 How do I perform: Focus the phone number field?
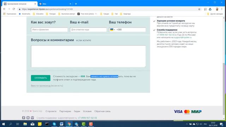(x=127, y=30)
